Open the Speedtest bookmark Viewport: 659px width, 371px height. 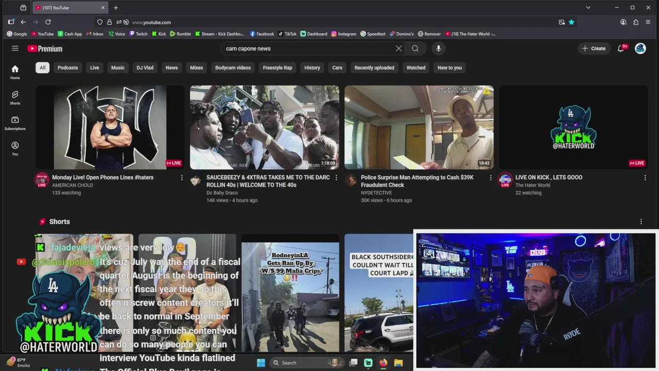[x=373, y=34]
